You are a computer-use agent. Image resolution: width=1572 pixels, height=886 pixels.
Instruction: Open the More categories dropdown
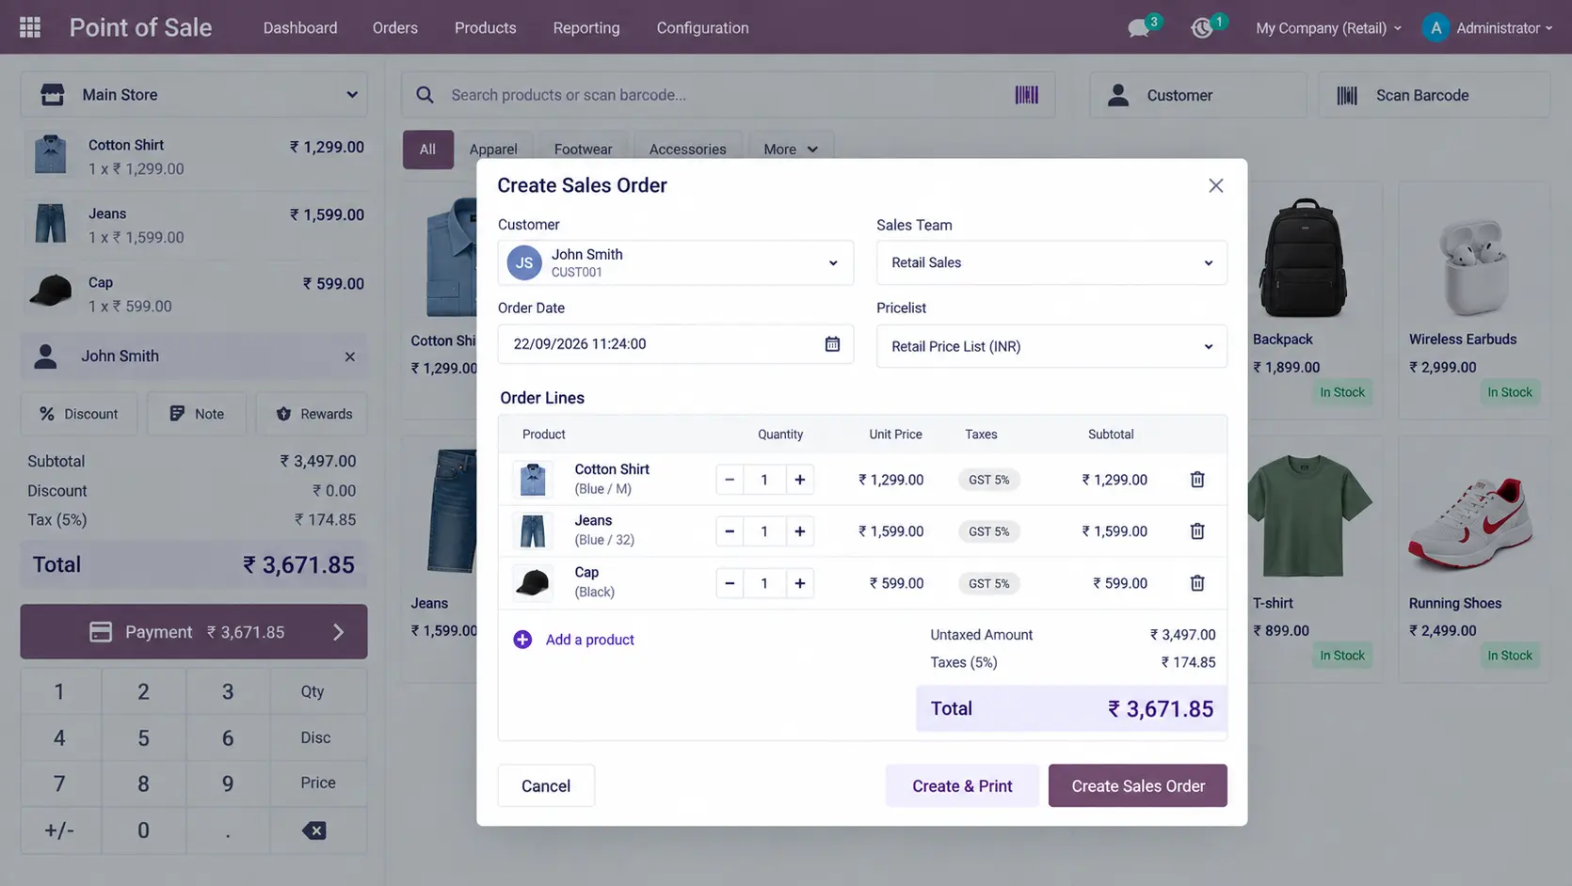(791, 150)
